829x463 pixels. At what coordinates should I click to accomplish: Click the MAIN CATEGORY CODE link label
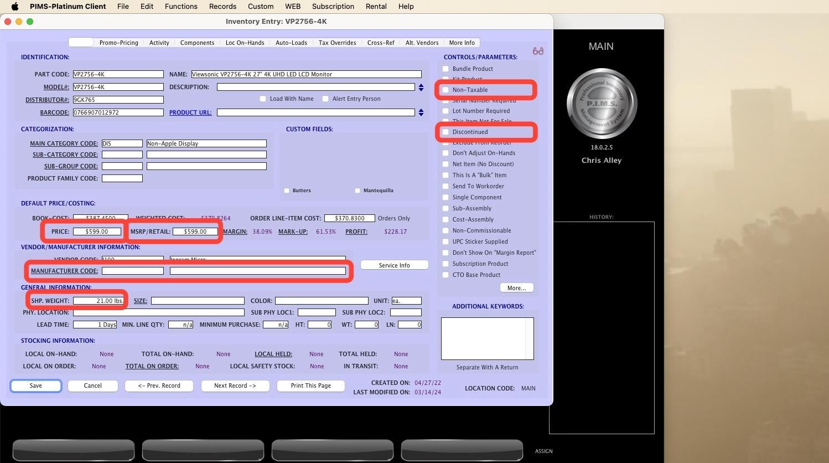pyautogui.click(x=64, y=143)
